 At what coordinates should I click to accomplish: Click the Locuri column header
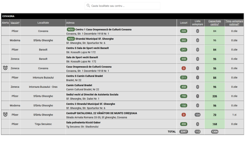click(183, 23)
